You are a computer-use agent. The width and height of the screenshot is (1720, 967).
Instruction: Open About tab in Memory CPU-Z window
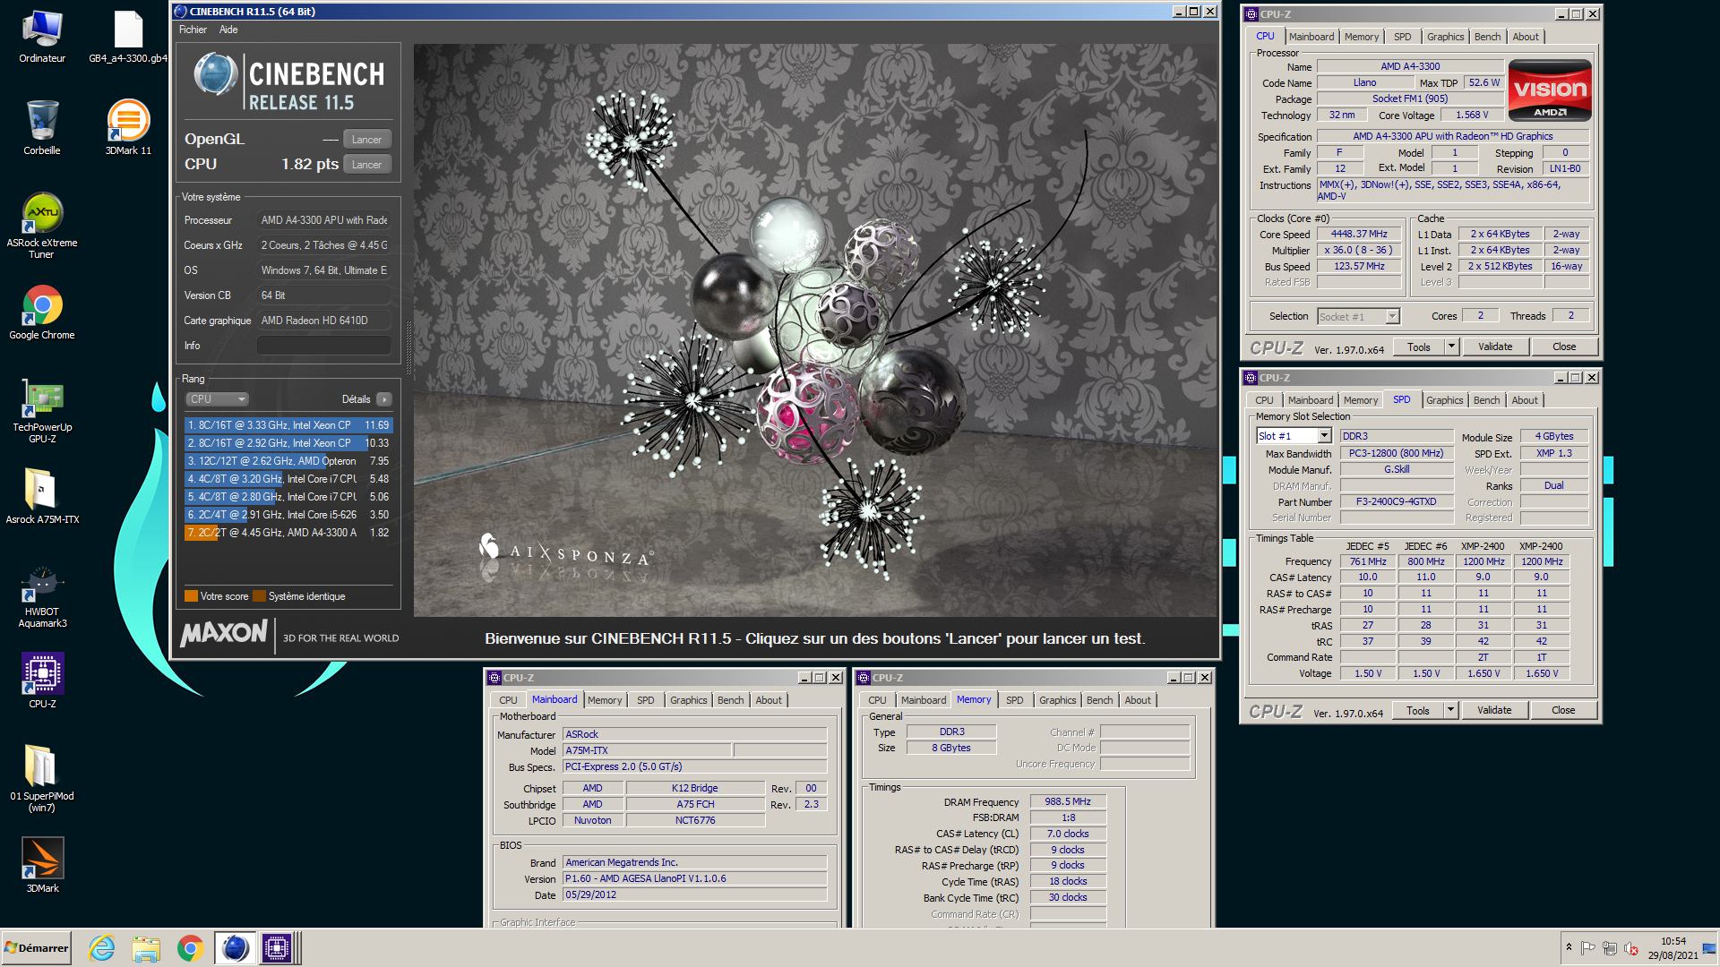pyautogui.click(x=1138, y=700)
